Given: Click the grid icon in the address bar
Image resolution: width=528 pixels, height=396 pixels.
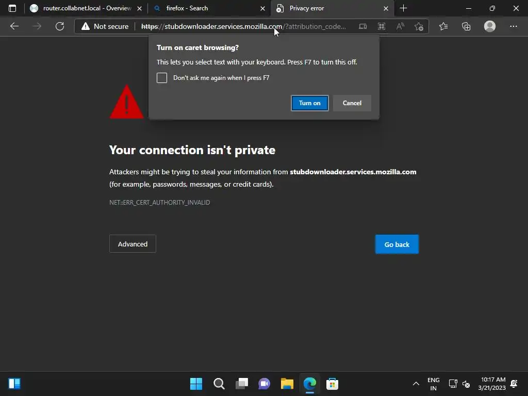Looking at the screenshot, I should click(x=382, y=26).
